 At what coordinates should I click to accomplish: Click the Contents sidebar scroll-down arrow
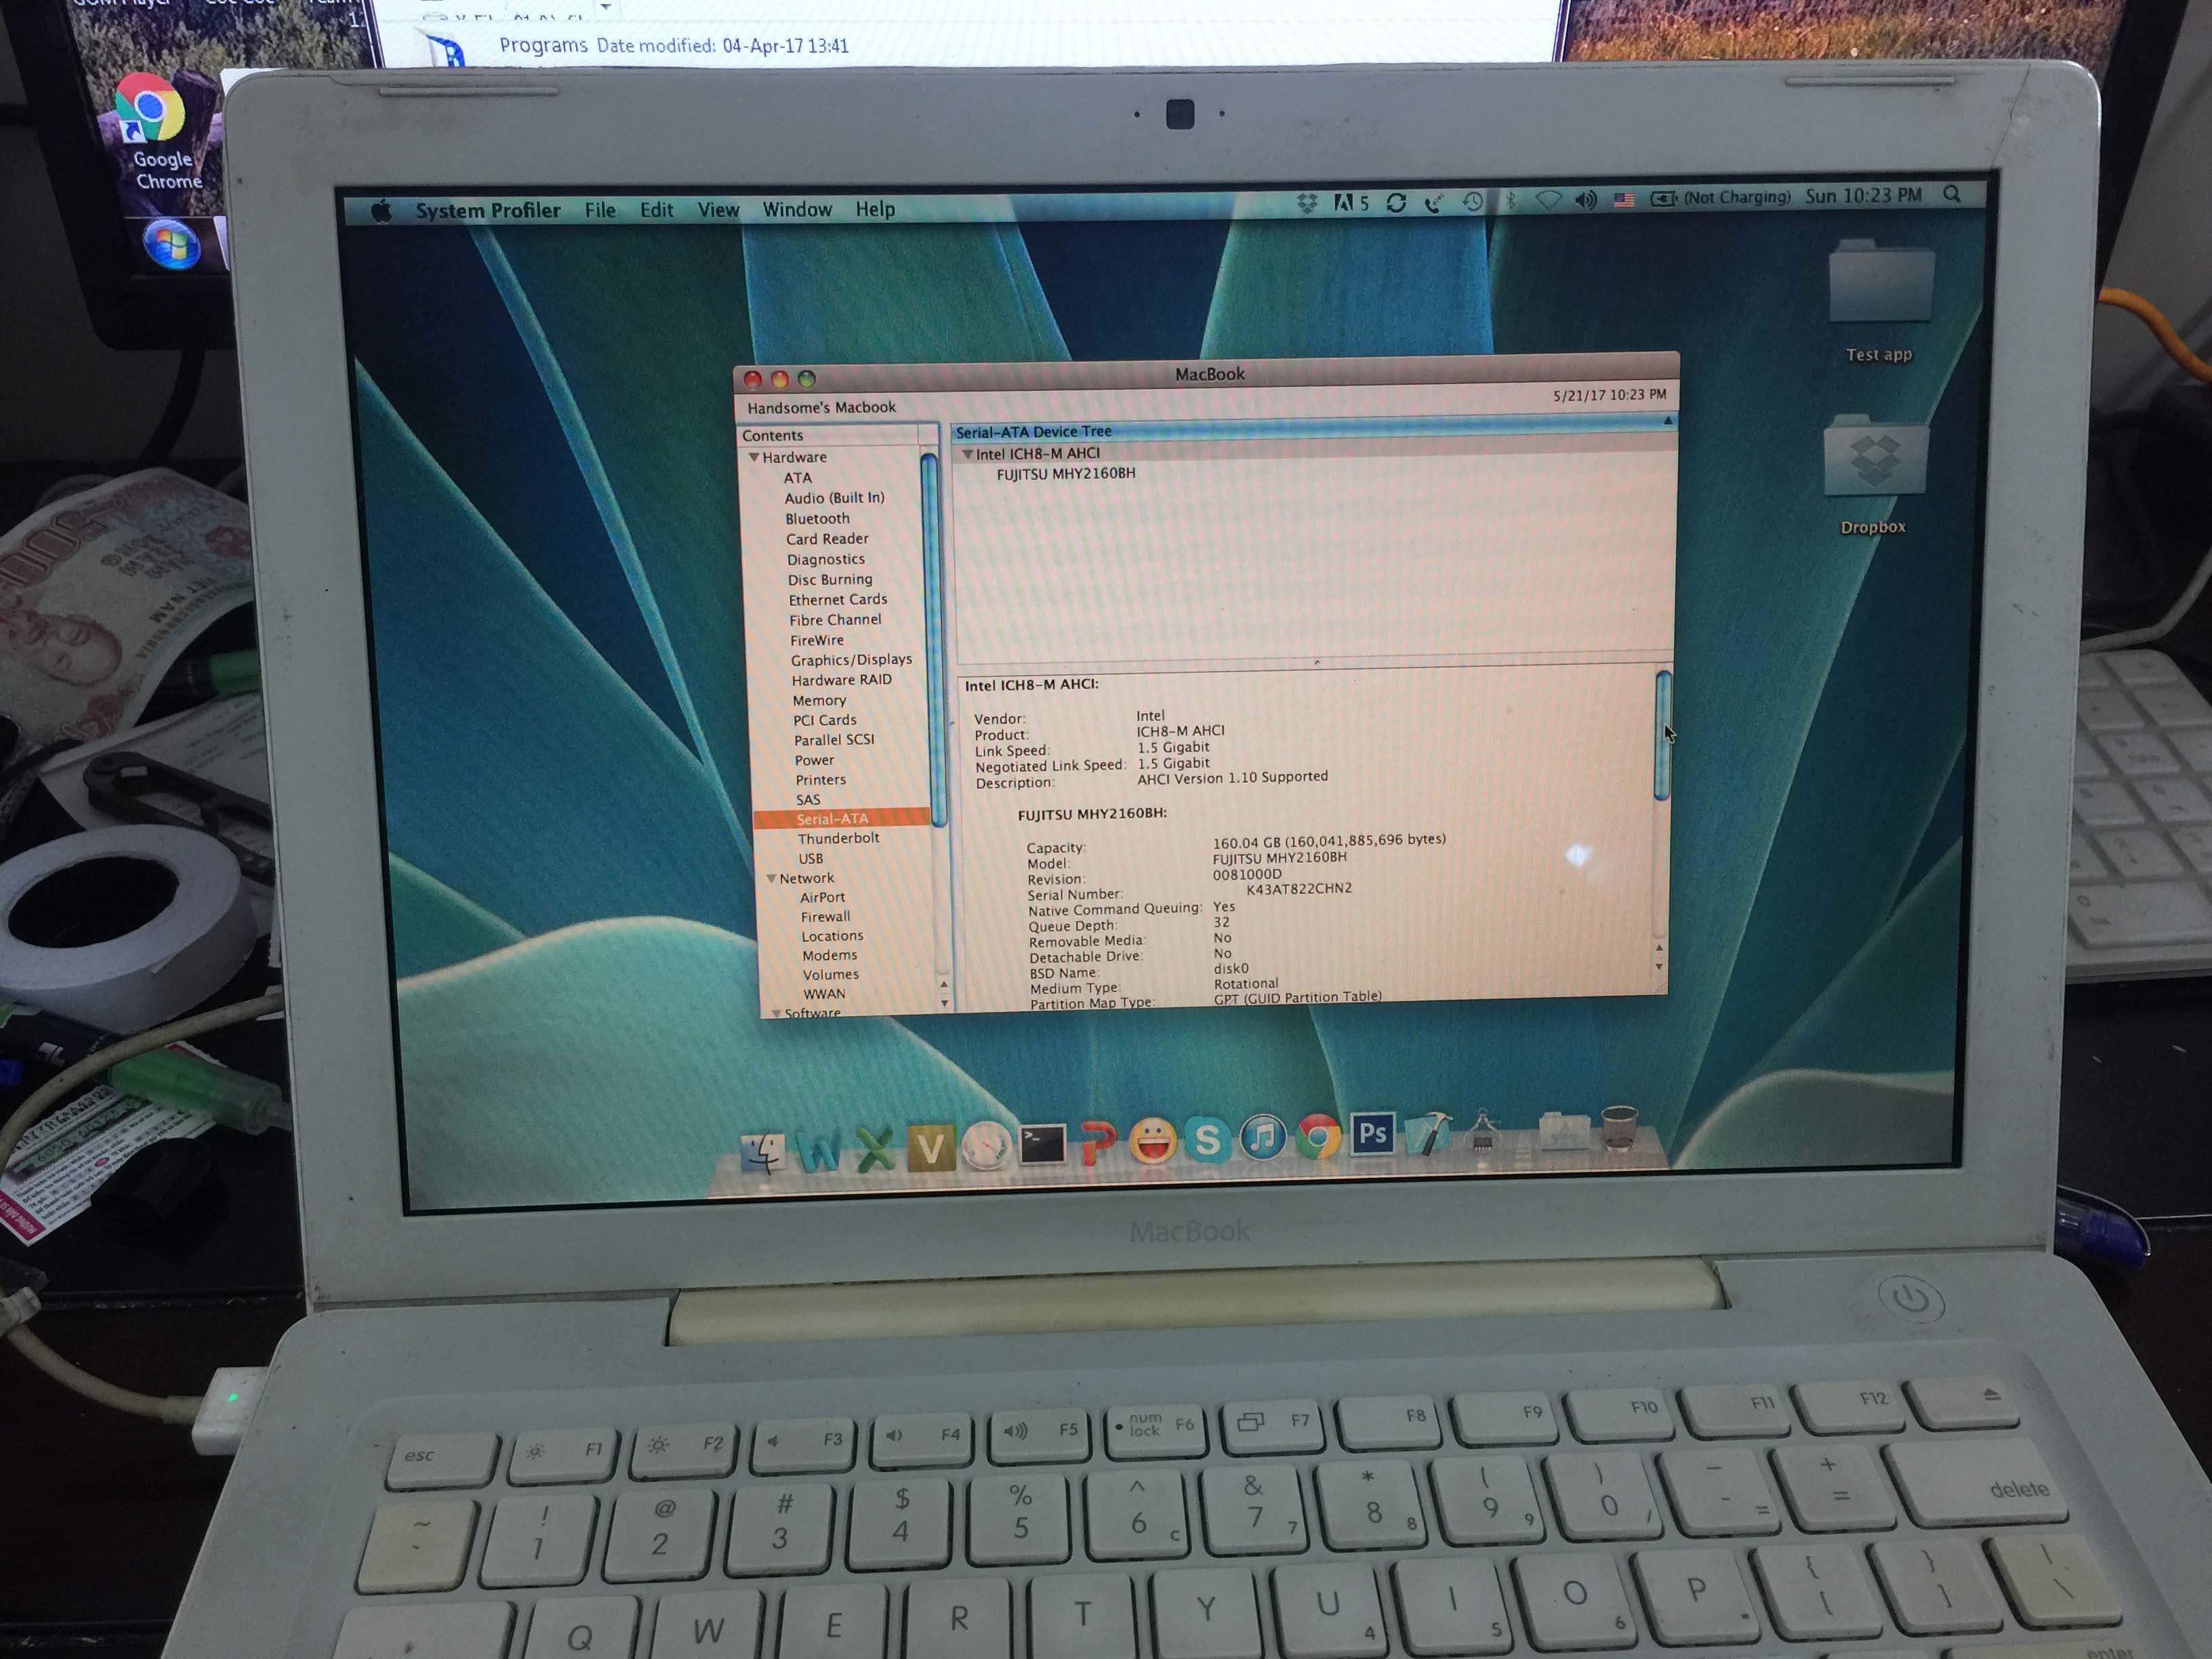point(944,1002)
